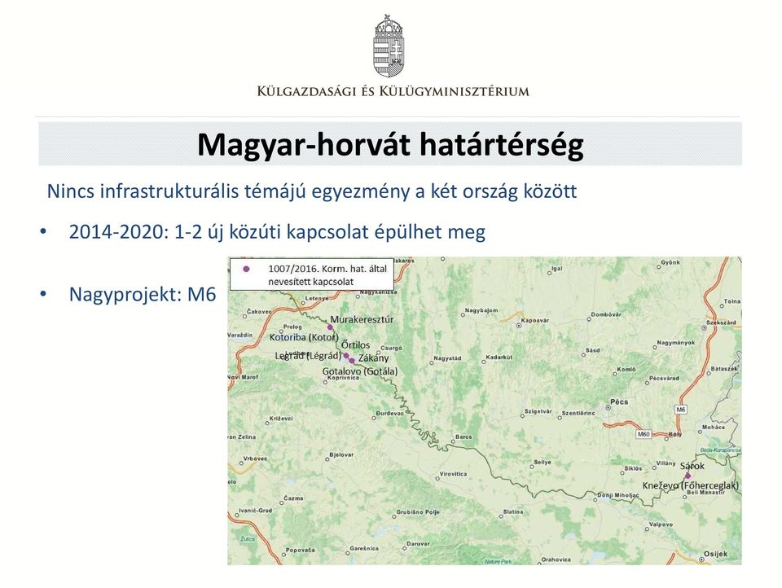Click the Bjelovar town label

[341, 454]
